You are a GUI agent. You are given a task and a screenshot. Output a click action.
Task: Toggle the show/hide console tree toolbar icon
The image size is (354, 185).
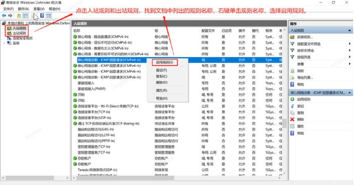(x=25, y=15)
